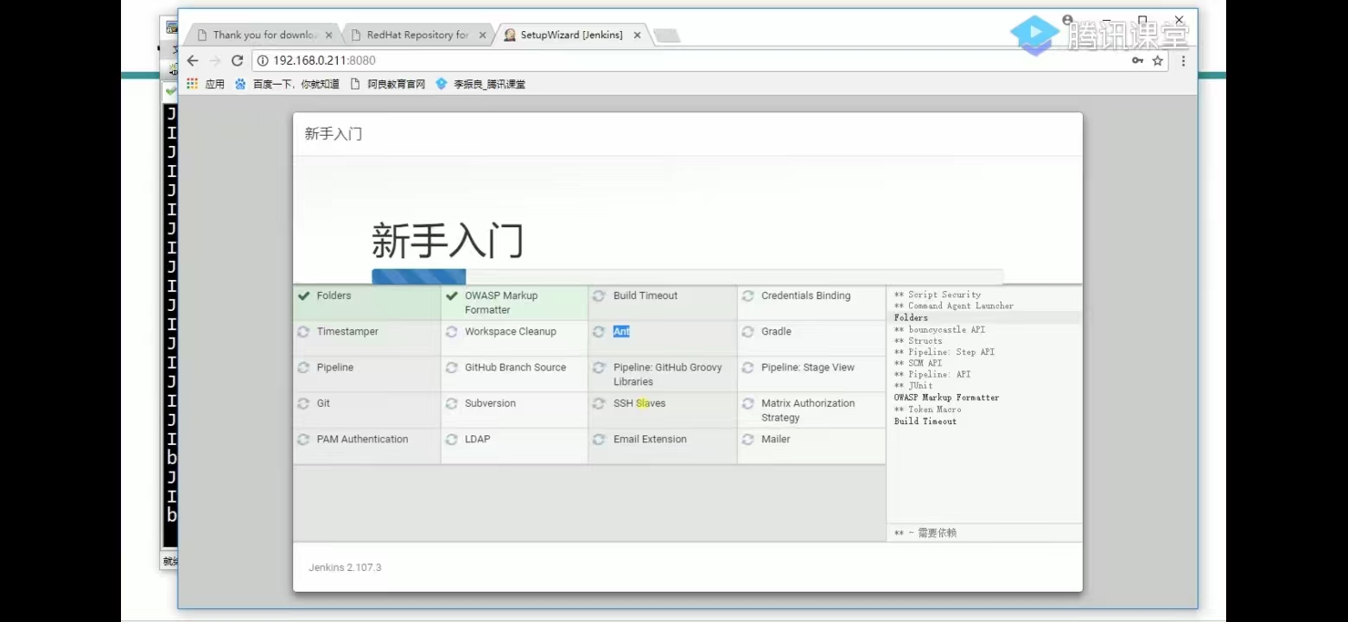The image size is (1348, 622).
Task: Click the green checkmark beside Folders
Action: (303, 295)
